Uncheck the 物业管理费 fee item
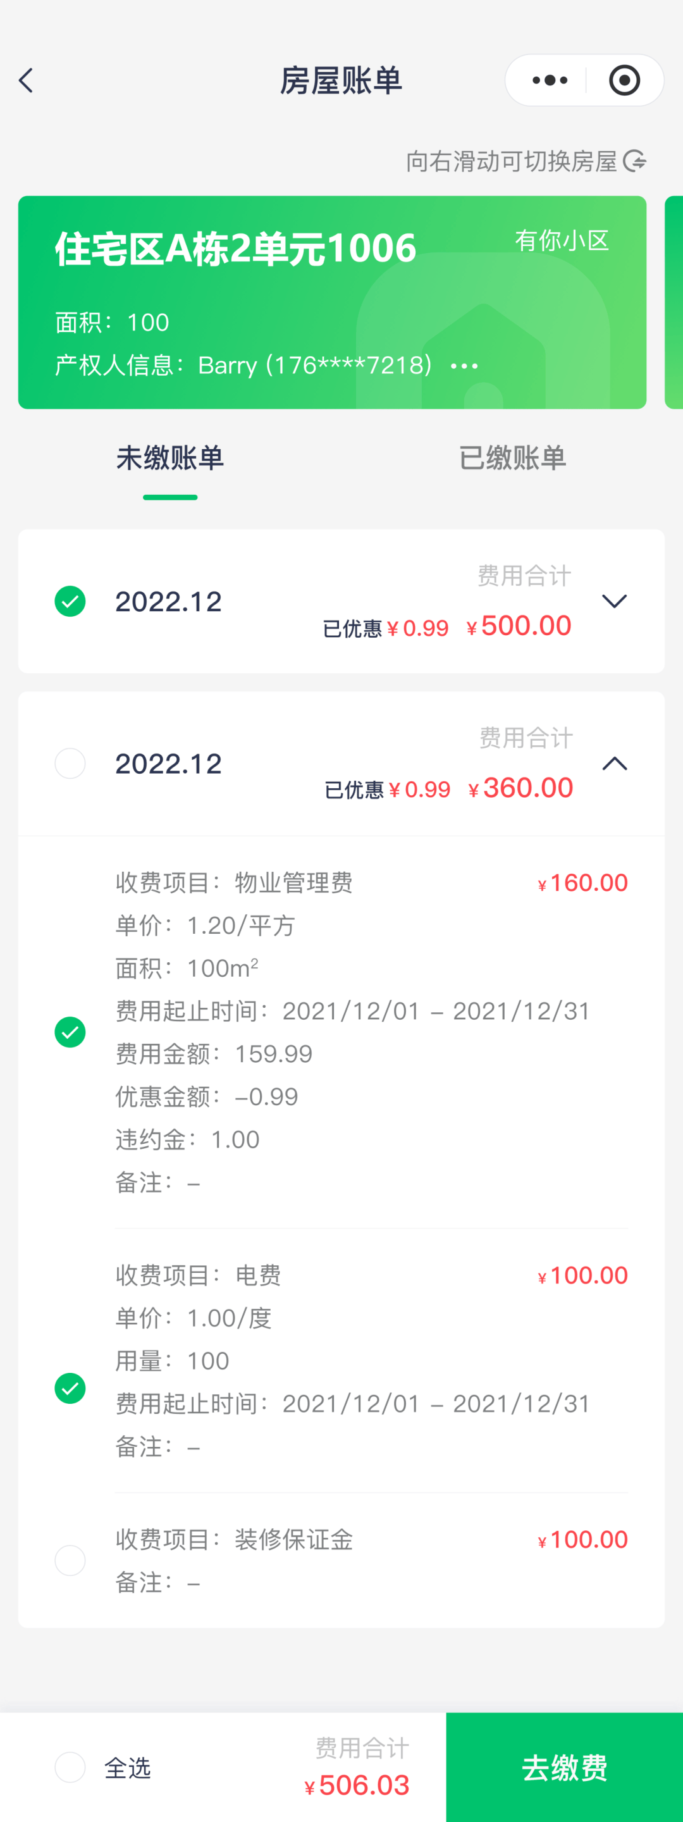This screenshot has width=683, height=1822. [x=70, y=1032]
